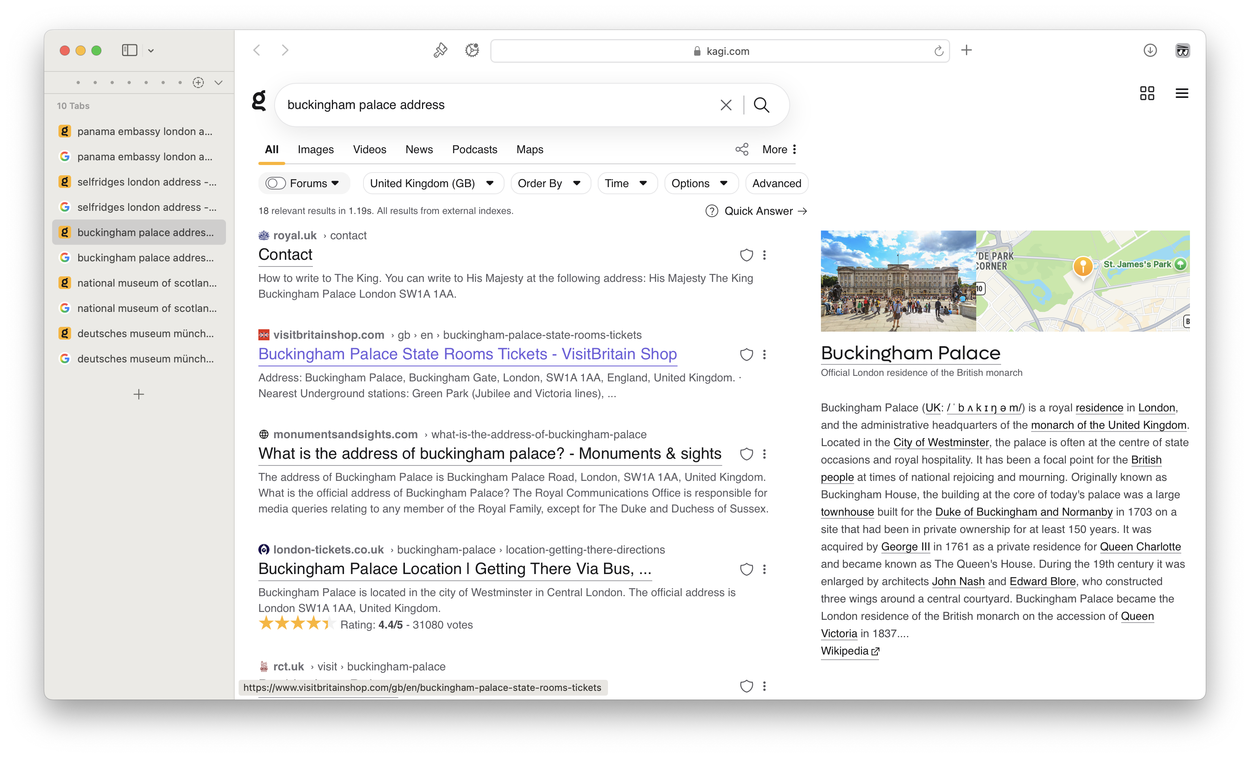Click the share results icon
The image size is (1250, 758).
coord(742,149)
